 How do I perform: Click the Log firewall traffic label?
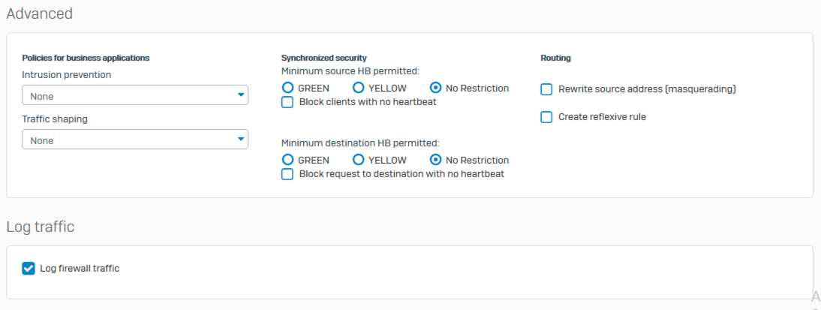point(80,269)
